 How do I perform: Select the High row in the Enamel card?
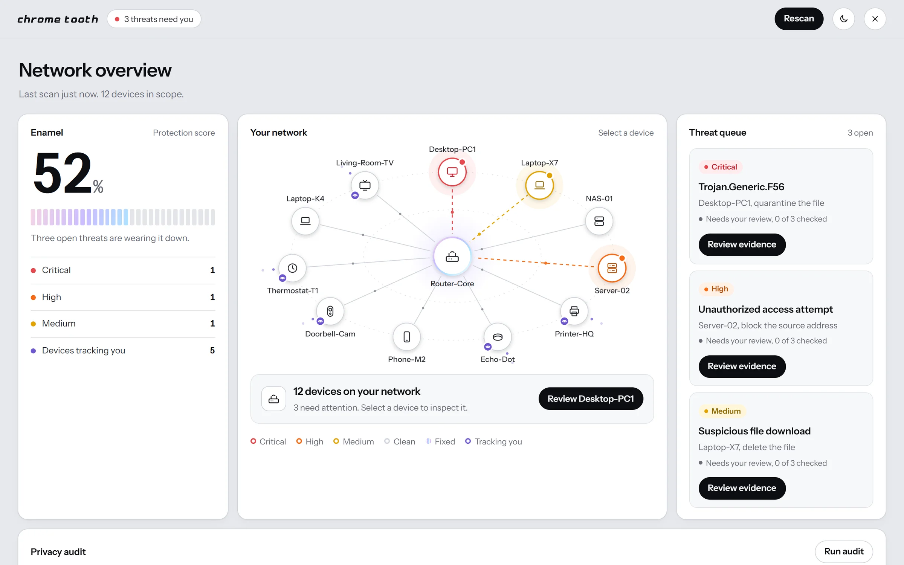click(x=123, y=297)
